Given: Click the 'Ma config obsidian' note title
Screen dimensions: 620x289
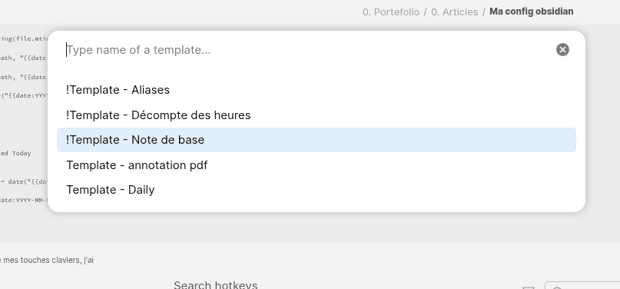Looking at the screenshot, I should (532, 12).
